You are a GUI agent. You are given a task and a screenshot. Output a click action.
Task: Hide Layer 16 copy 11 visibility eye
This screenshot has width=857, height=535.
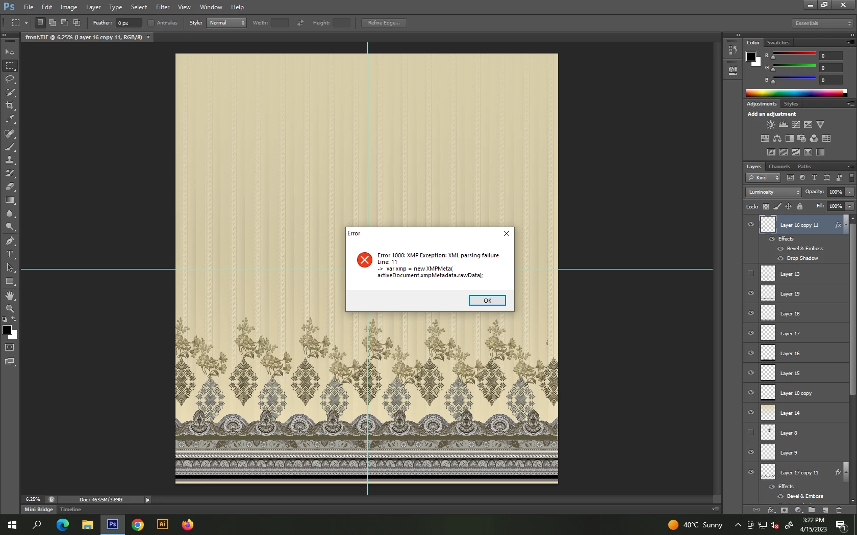(x=751, y=224)
